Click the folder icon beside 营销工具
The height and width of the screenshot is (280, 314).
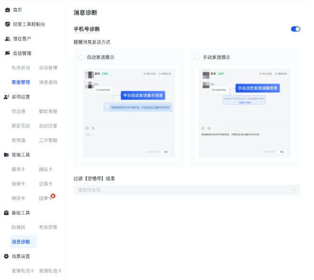click(6, 155)
